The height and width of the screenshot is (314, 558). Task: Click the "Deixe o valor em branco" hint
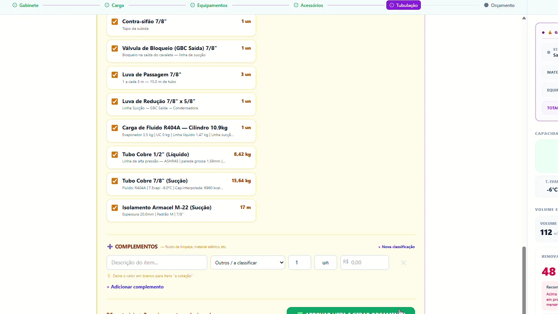point(153,276)
